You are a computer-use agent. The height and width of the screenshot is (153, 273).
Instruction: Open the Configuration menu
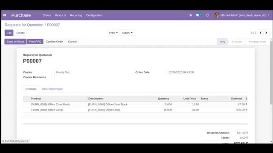(94, 15)
